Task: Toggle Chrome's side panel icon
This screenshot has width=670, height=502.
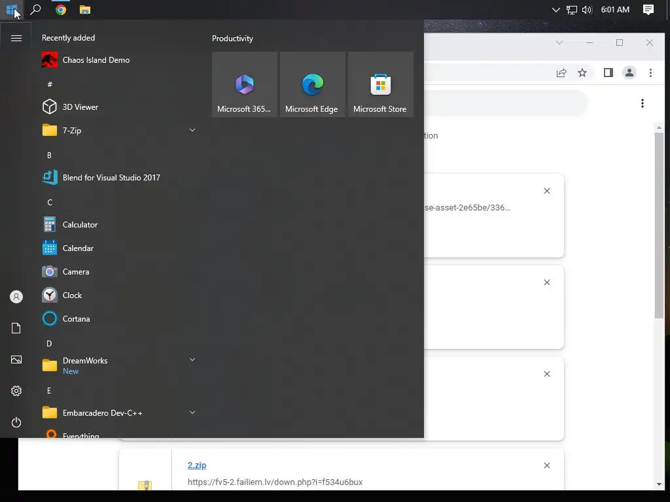Action: click(608, 73)
